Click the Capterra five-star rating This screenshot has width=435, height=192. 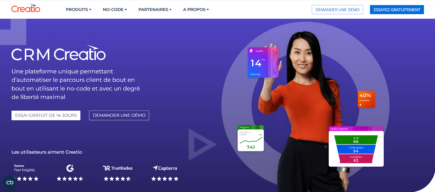165,179
